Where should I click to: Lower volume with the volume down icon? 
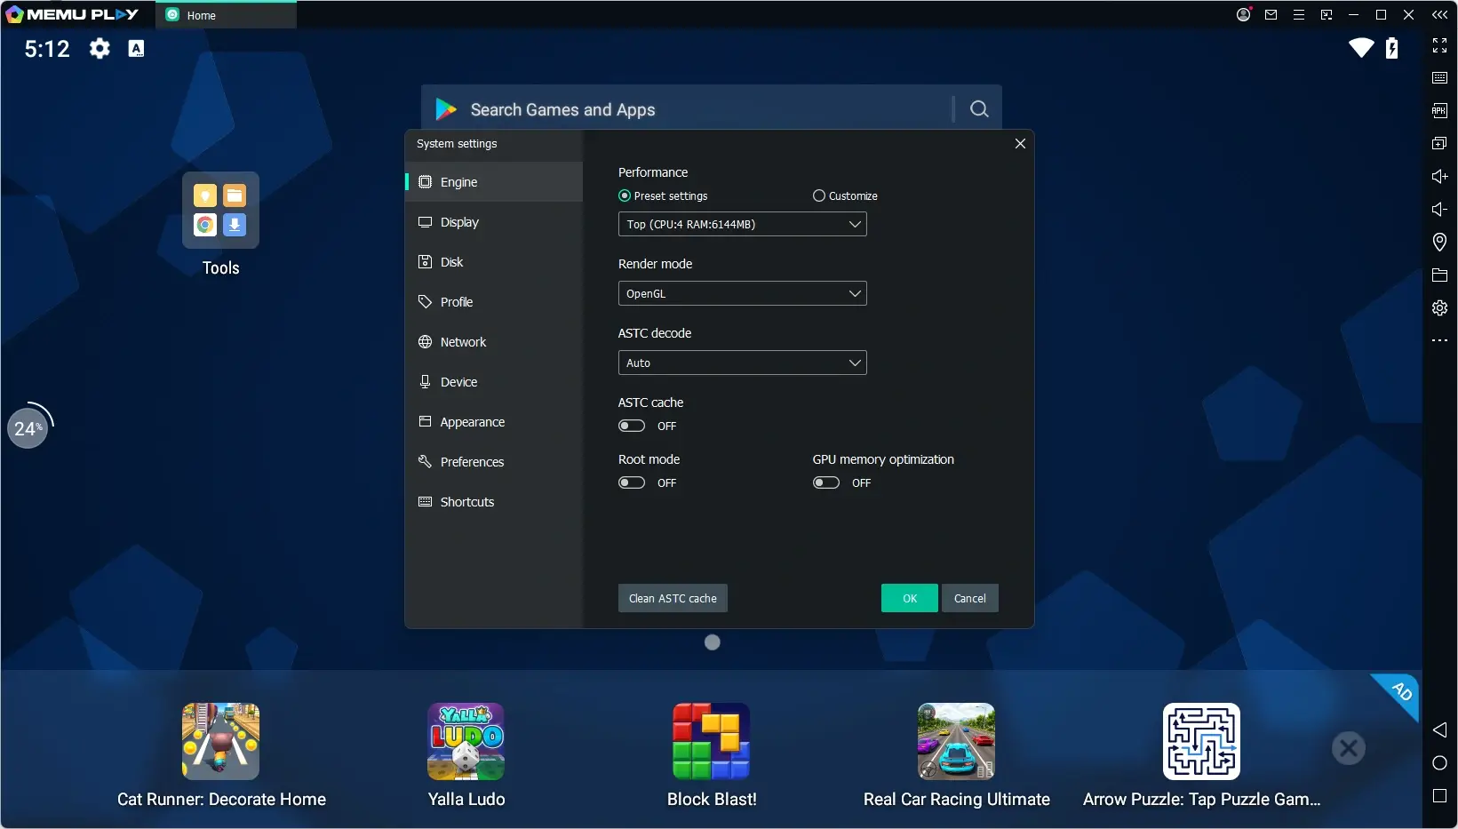click(1439, 209)
